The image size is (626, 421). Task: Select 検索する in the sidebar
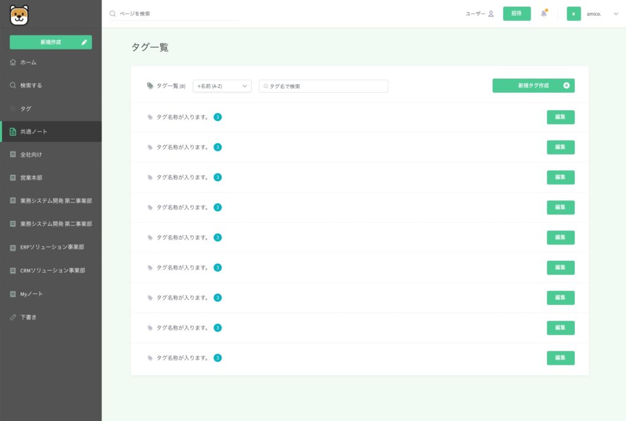coord(31,86)
